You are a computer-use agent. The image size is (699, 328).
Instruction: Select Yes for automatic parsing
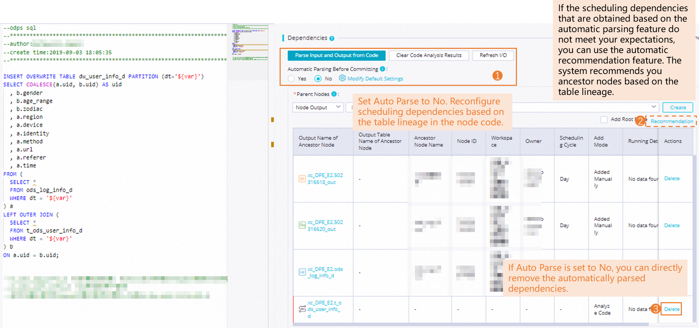(291, 79)
